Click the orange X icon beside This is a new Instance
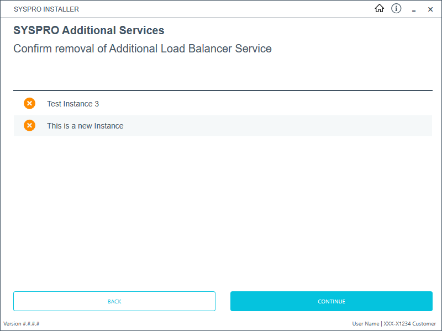The height and width of the screenshot is (331, 442). 29,126
